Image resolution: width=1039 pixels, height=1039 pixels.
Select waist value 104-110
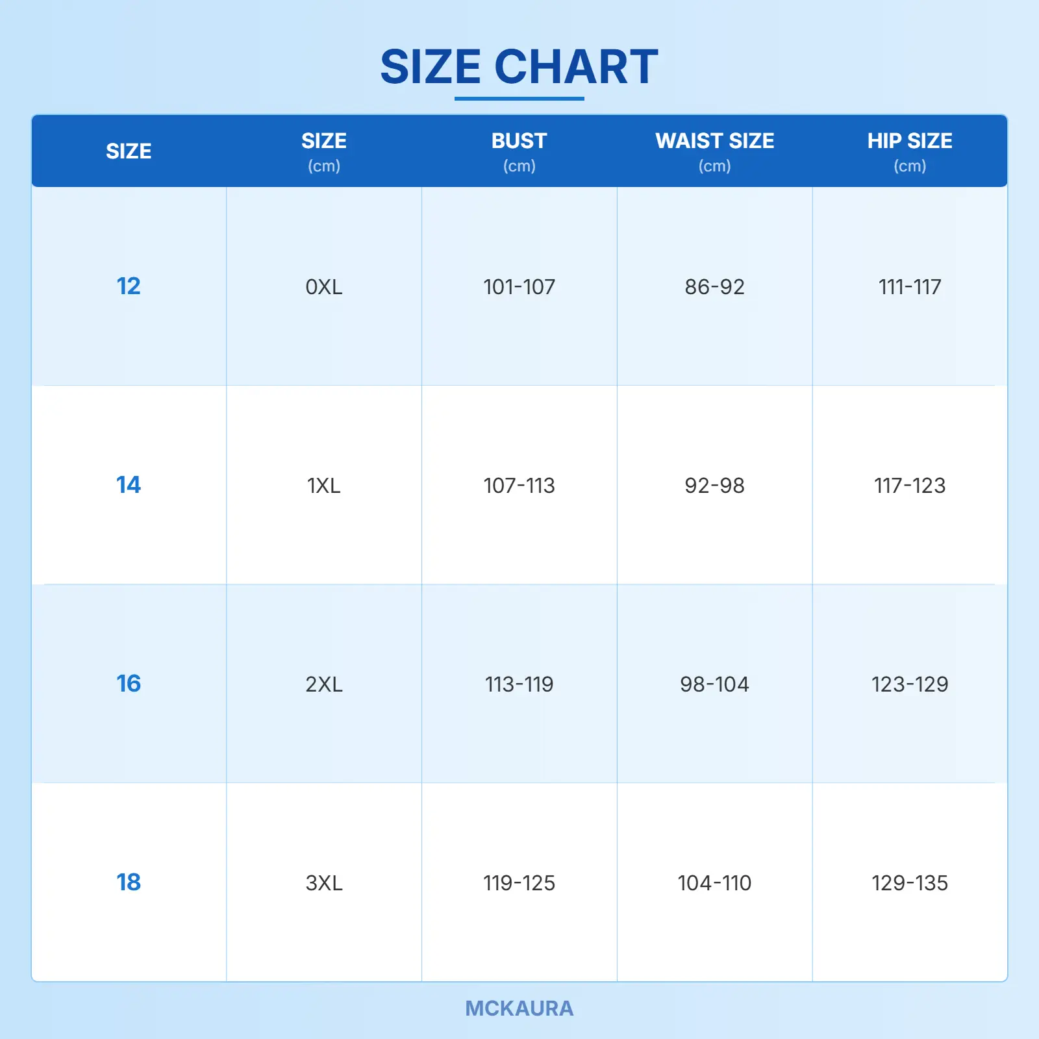pyautogui.click(x=714, y=883)
